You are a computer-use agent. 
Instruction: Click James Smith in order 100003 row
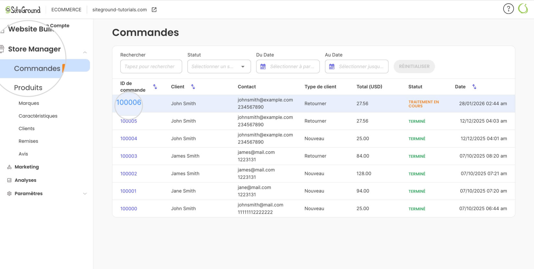[185, 156]
